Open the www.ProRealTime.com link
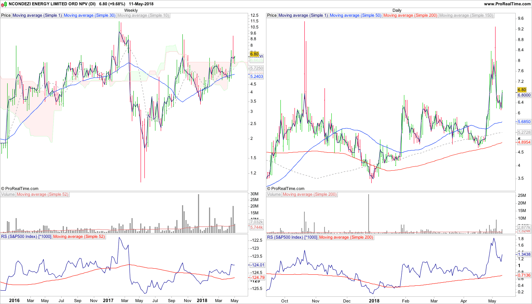Image resolution: width=532 pixels, height=304 pixels. coord(507,4)
